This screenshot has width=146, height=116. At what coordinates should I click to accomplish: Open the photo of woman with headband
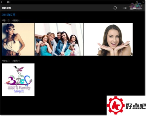pos(18,39)
